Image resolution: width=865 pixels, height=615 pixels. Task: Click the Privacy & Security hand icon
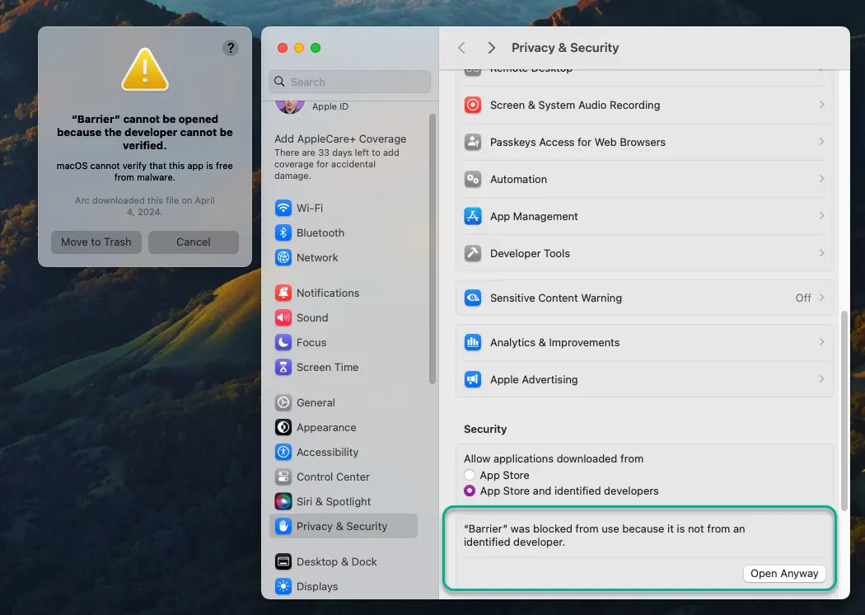pyautogui.click(x=283, y=526)
